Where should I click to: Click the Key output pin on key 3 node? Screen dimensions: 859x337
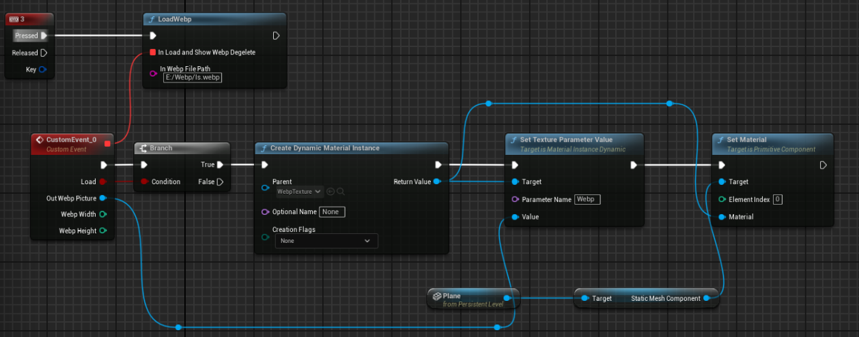(x=42, y=69)
